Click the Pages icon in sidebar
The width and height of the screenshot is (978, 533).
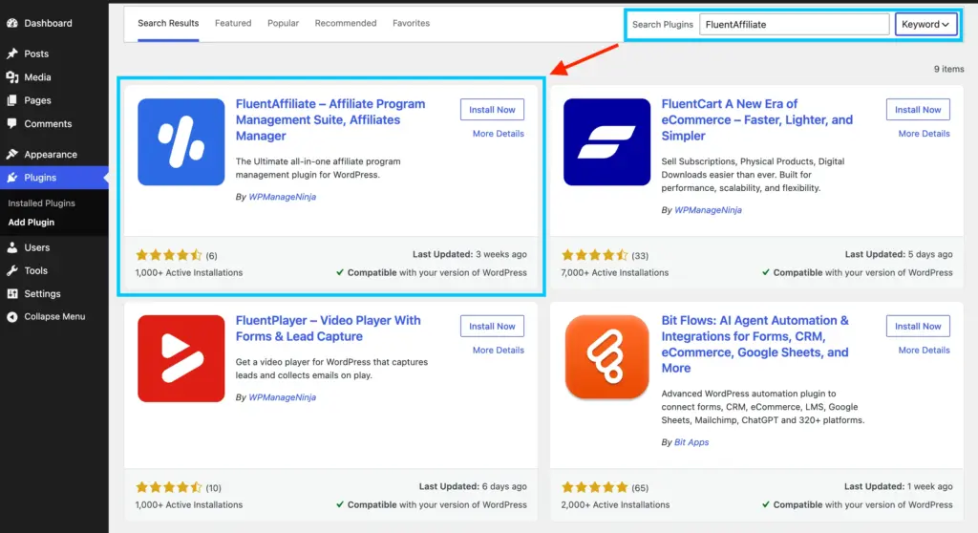pos(11,100)
